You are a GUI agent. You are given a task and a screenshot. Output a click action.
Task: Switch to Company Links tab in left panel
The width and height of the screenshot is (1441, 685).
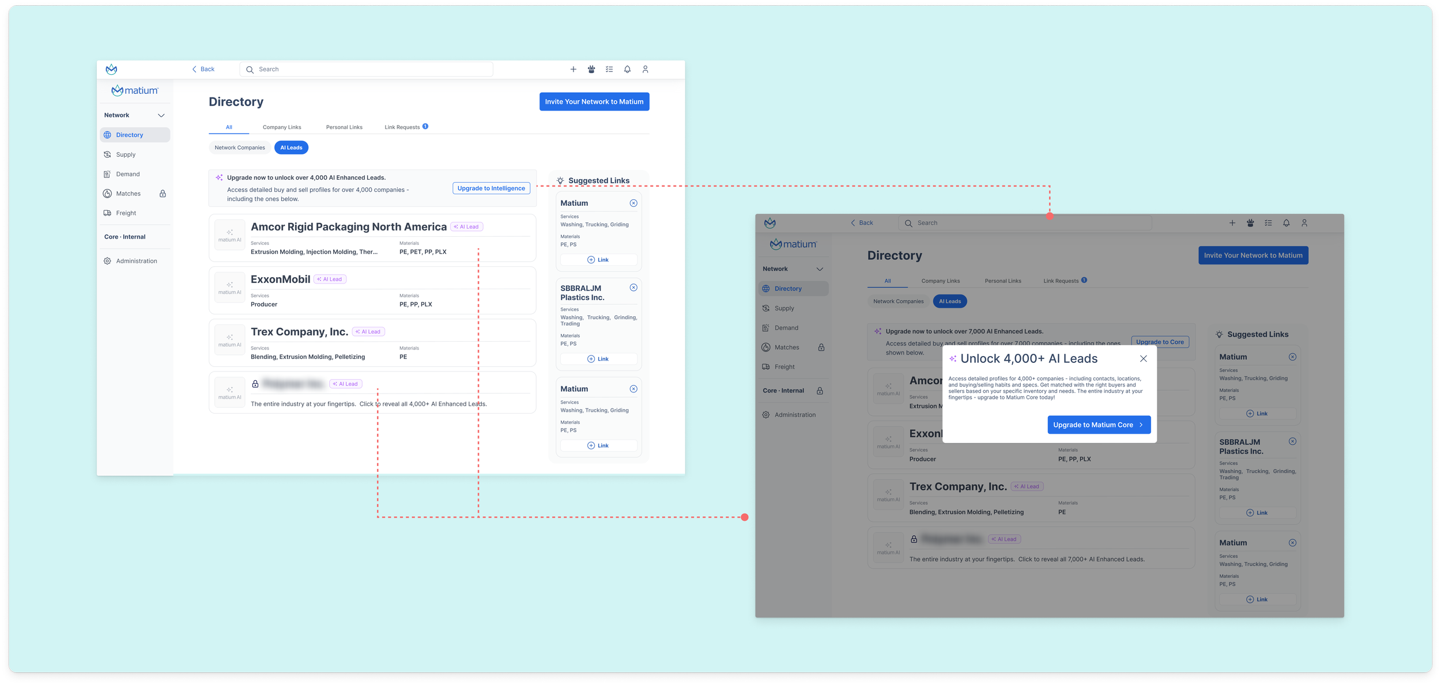[x=282, y=127]
